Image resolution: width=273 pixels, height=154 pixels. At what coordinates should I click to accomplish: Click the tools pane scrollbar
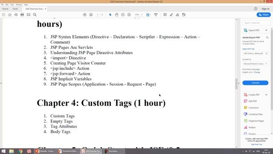click(x=272, y=70)
